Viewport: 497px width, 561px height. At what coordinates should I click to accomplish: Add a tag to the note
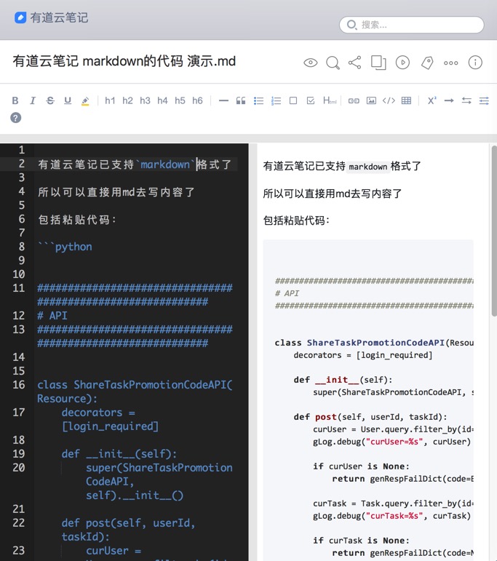pos(427,63)
